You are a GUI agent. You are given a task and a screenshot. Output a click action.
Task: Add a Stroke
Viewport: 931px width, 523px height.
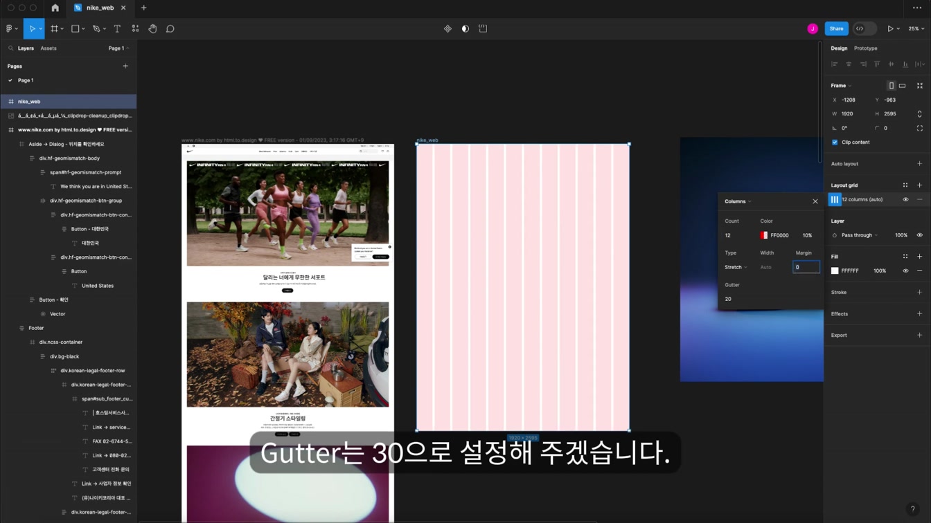point(920,293)
